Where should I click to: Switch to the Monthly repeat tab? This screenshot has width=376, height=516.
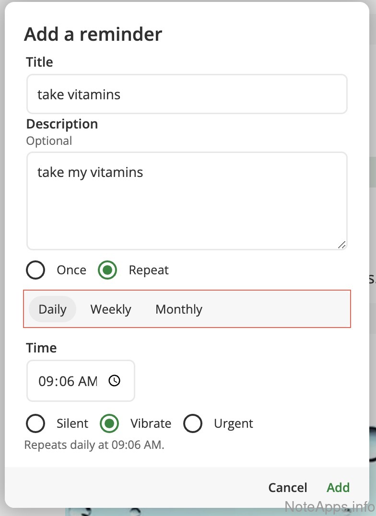[179, 309]
